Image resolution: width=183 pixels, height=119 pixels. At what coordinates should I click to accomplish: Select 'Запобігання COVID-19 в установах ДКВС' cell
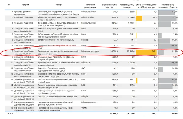(x=56, y=40)
